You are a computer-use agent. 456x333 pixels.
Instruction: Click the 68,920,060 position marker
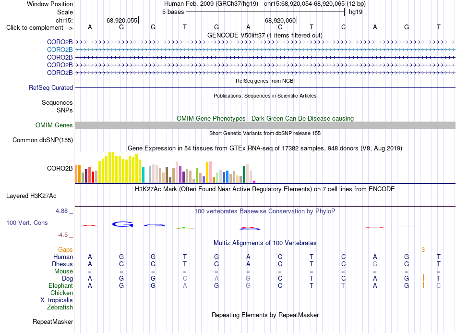tap(281, 20)
